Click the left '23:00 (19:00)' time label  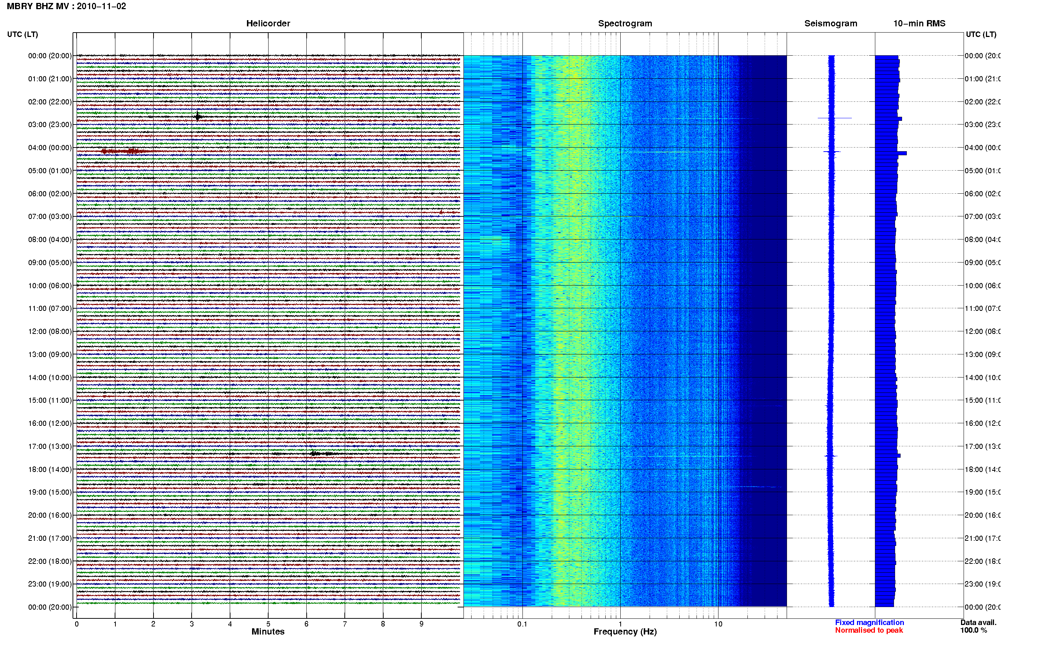coord(50,584)
